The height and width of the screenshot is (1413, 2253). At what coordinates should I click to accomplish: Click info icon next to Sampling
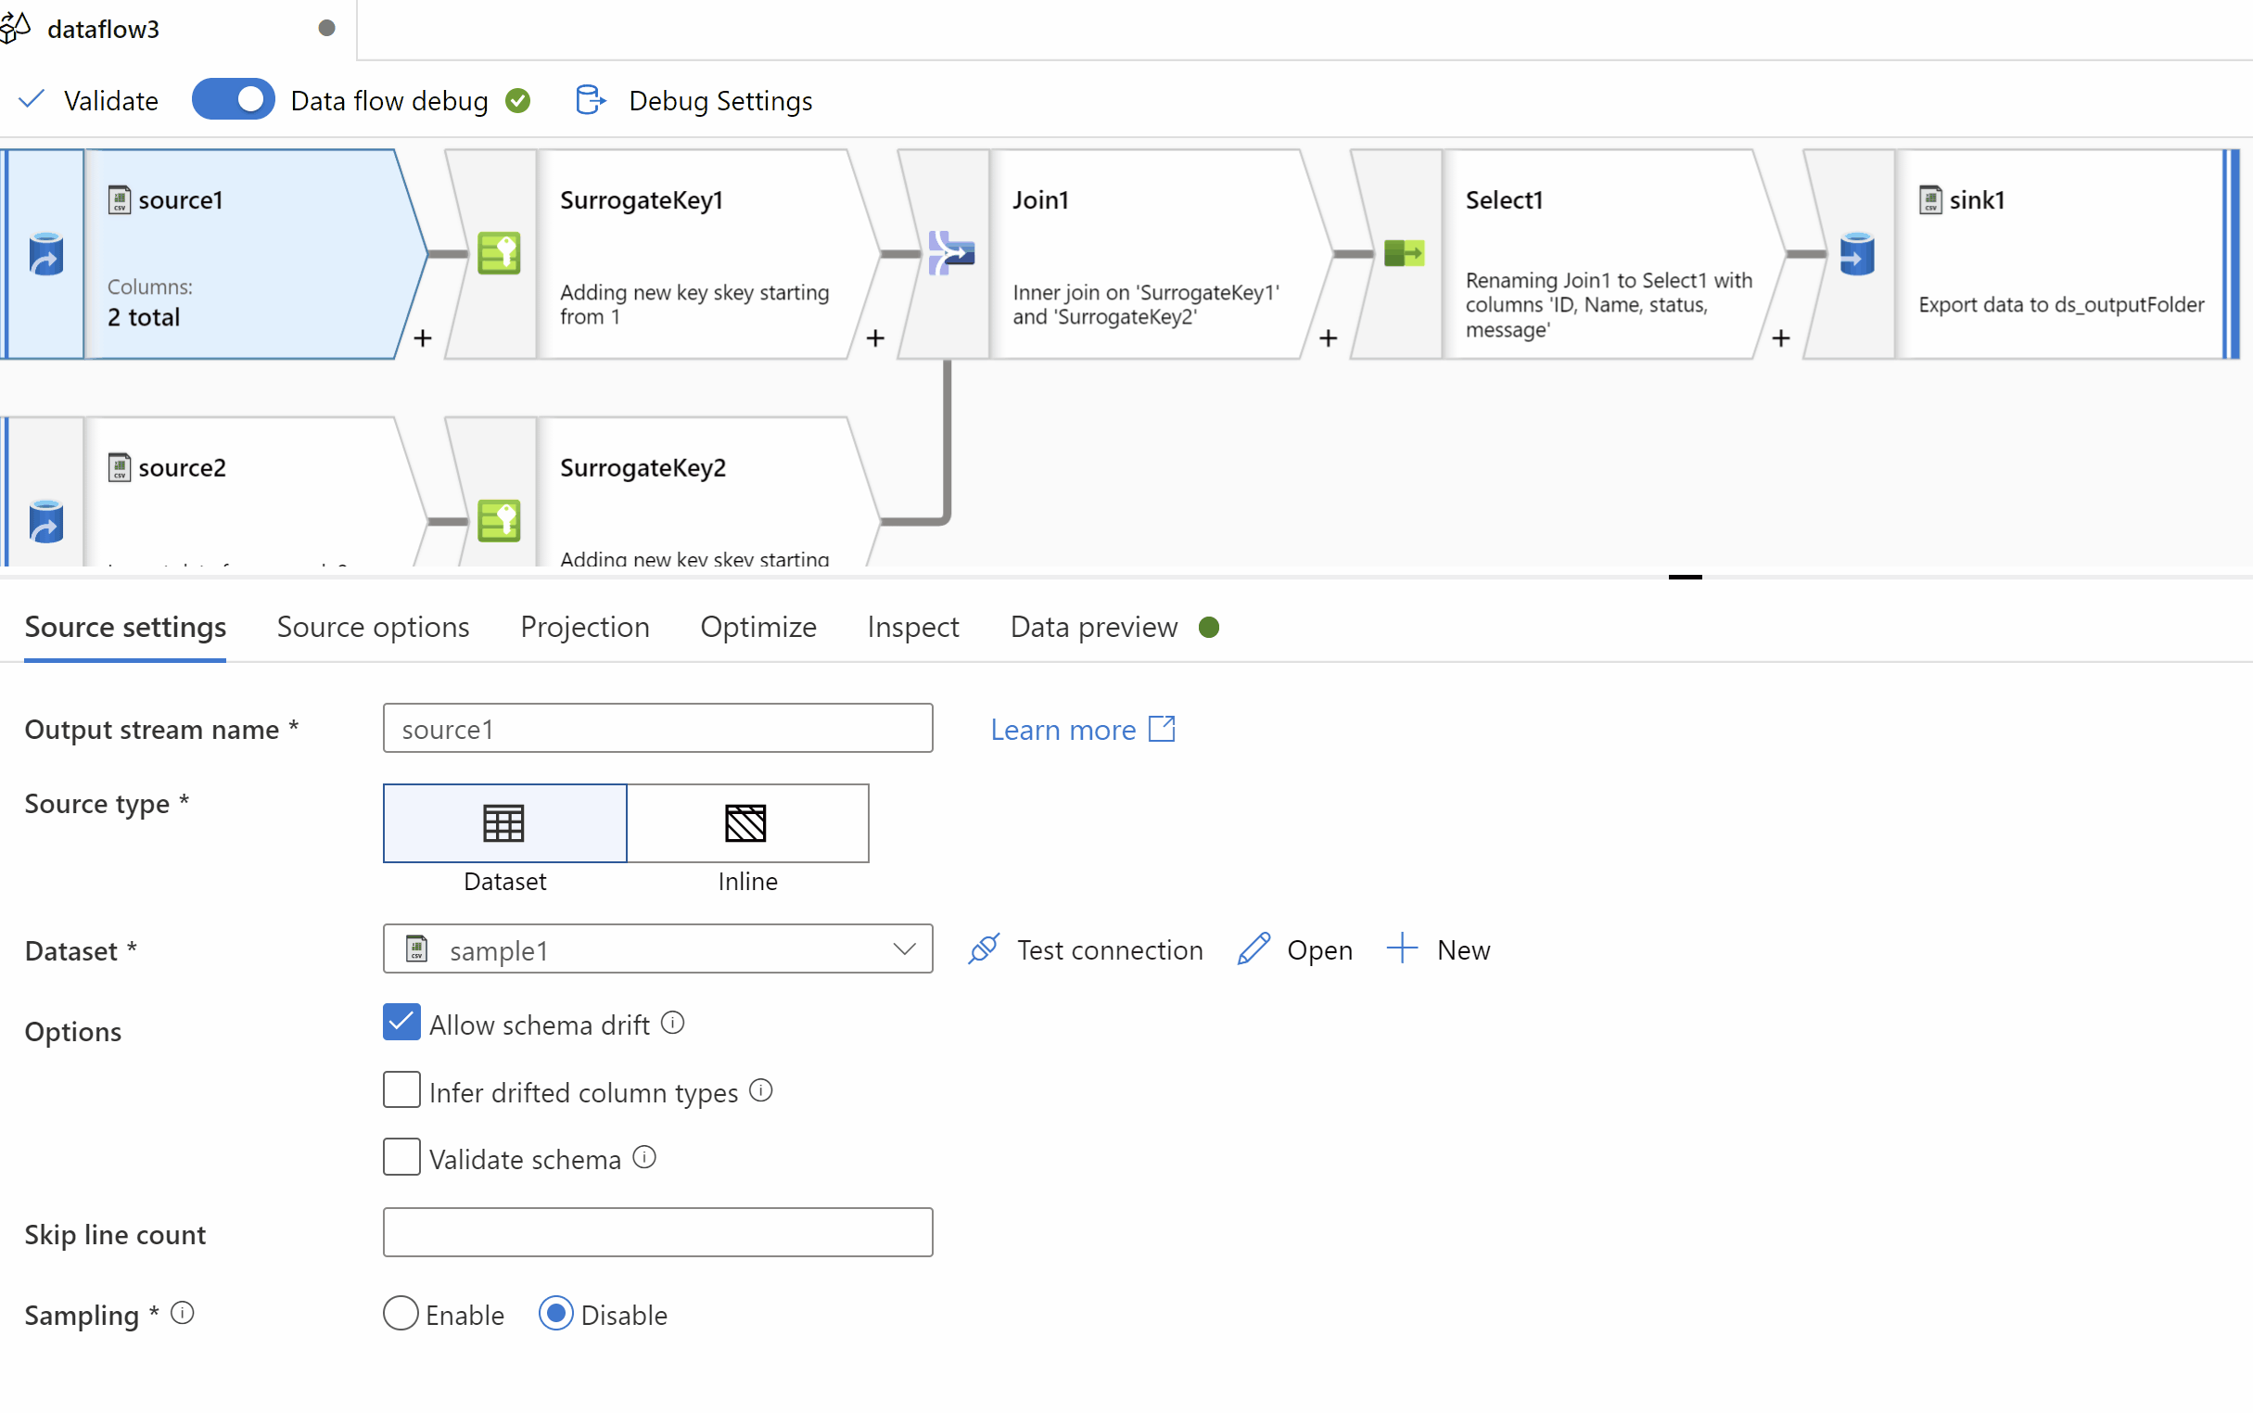point(184,1313)
